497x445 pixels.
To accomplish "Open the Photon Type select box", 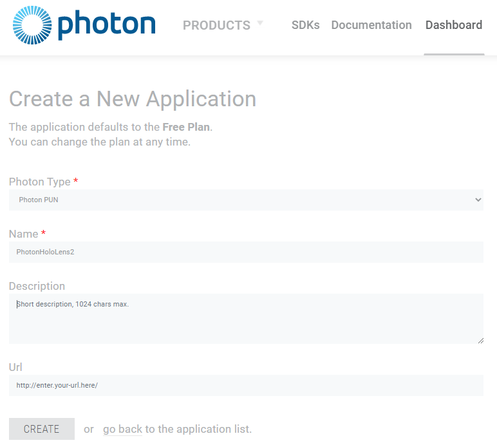I will pyautogui.click(x=245, y=200).
